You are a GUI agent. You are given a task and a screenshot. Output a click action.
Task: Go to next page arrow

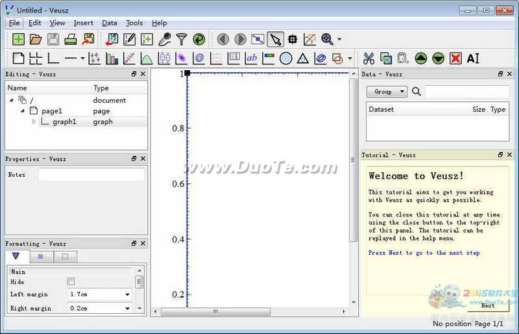[240, 40]
